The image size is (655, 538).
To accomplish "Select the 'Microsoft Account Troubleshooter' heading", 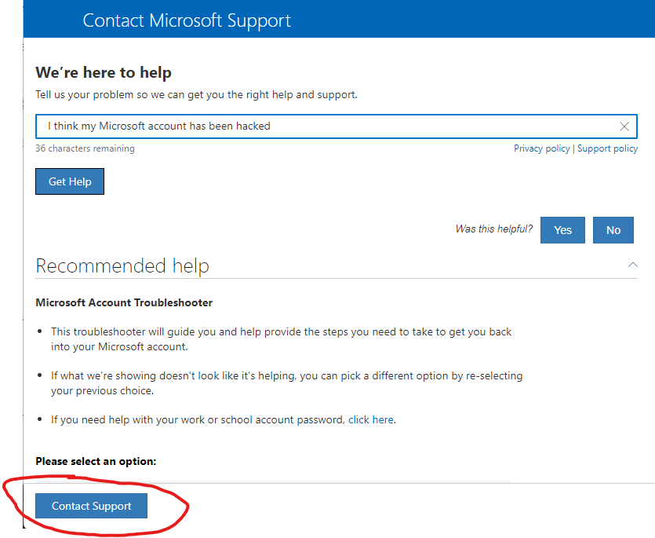I will coord(124,302).
